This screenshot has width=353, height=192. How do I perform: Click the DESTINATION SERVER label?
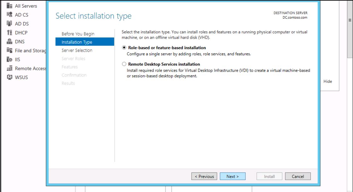pos(290,13)
